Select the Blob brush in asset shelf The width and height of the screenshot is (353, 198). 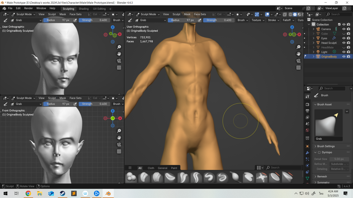coord(131,177)
